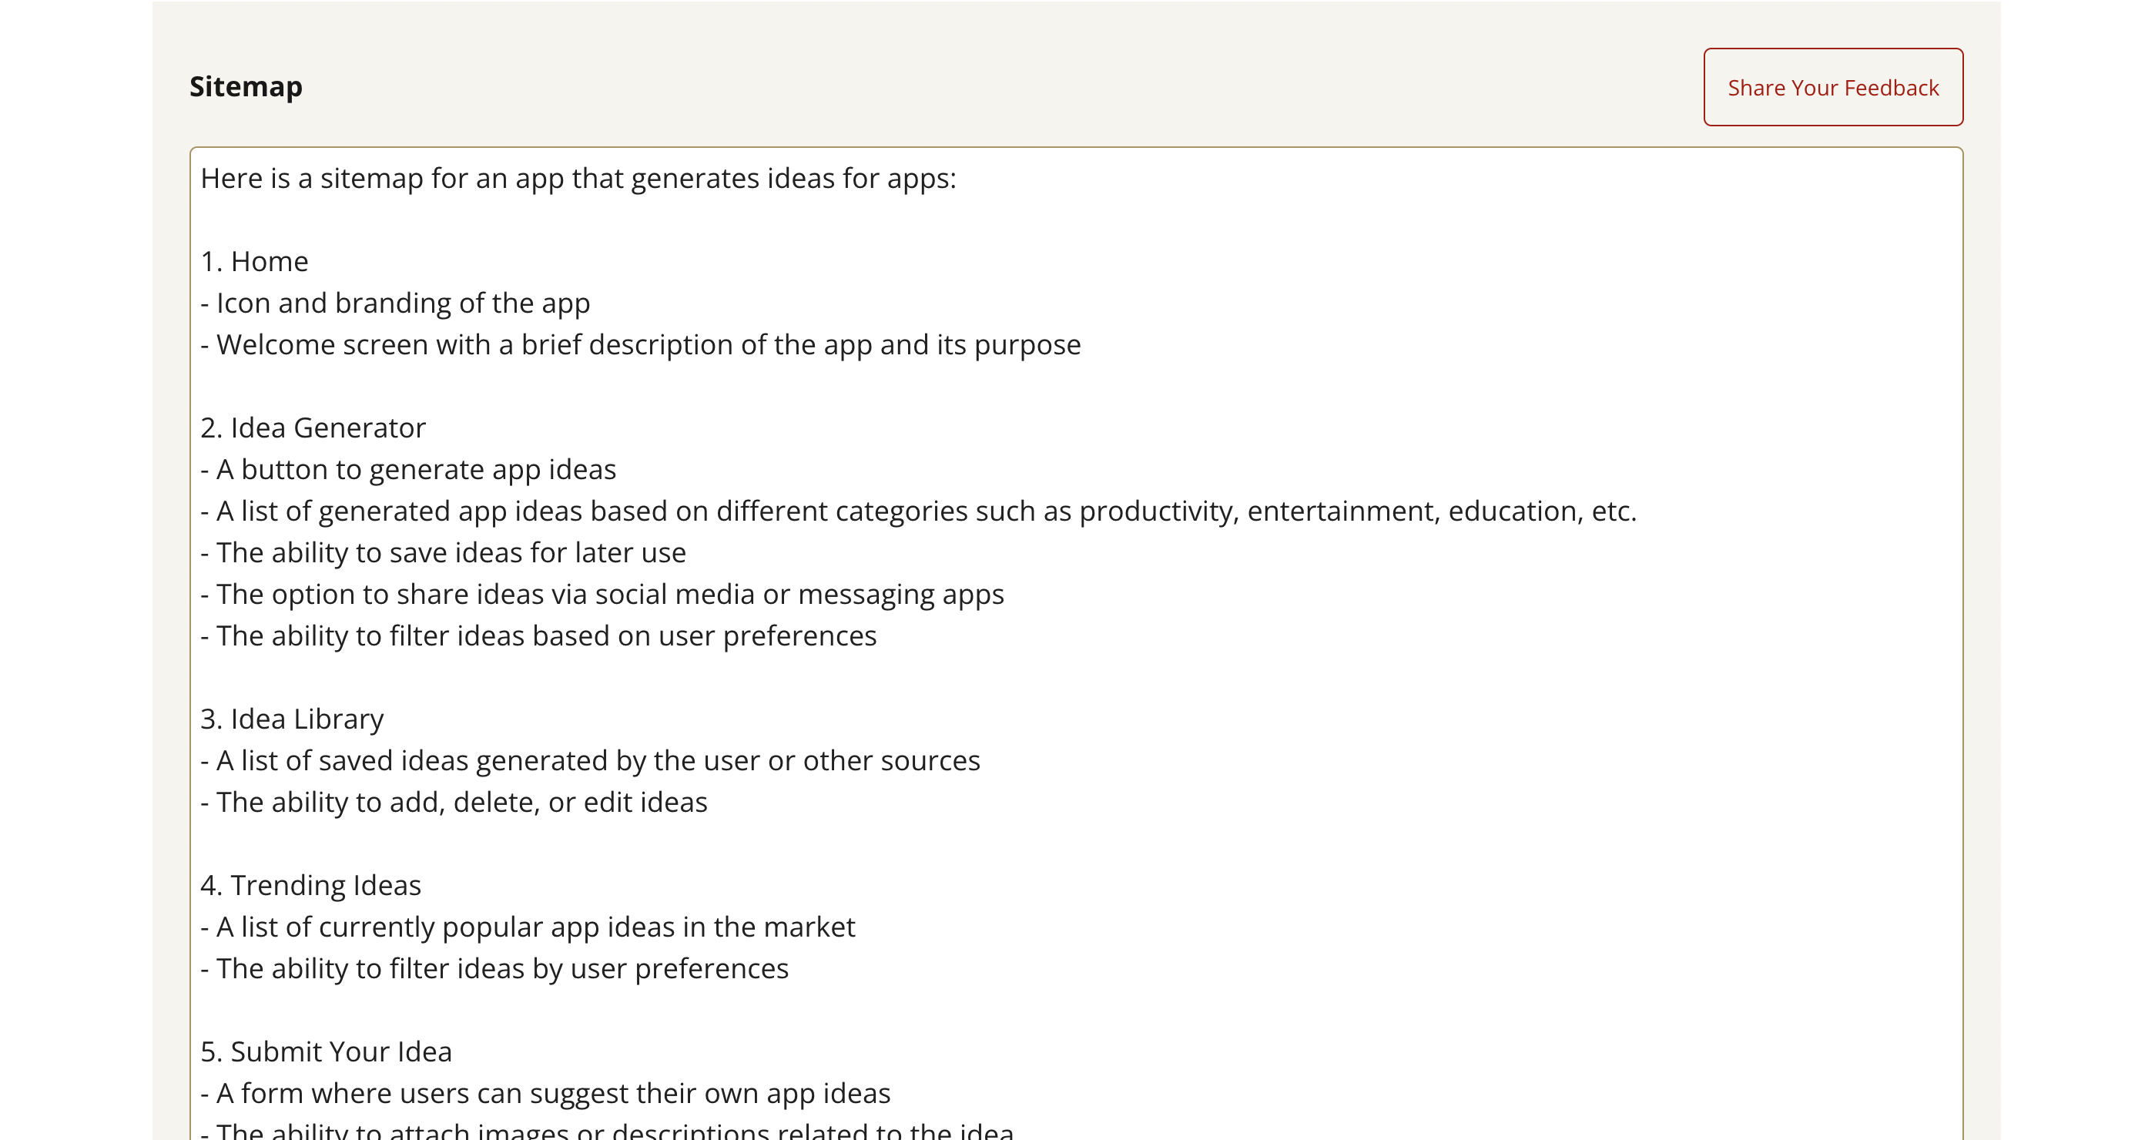Click 'filter ideas by user preferences' line
The height and width of the screenshot is (1140, 2155).
pos(494,968)
